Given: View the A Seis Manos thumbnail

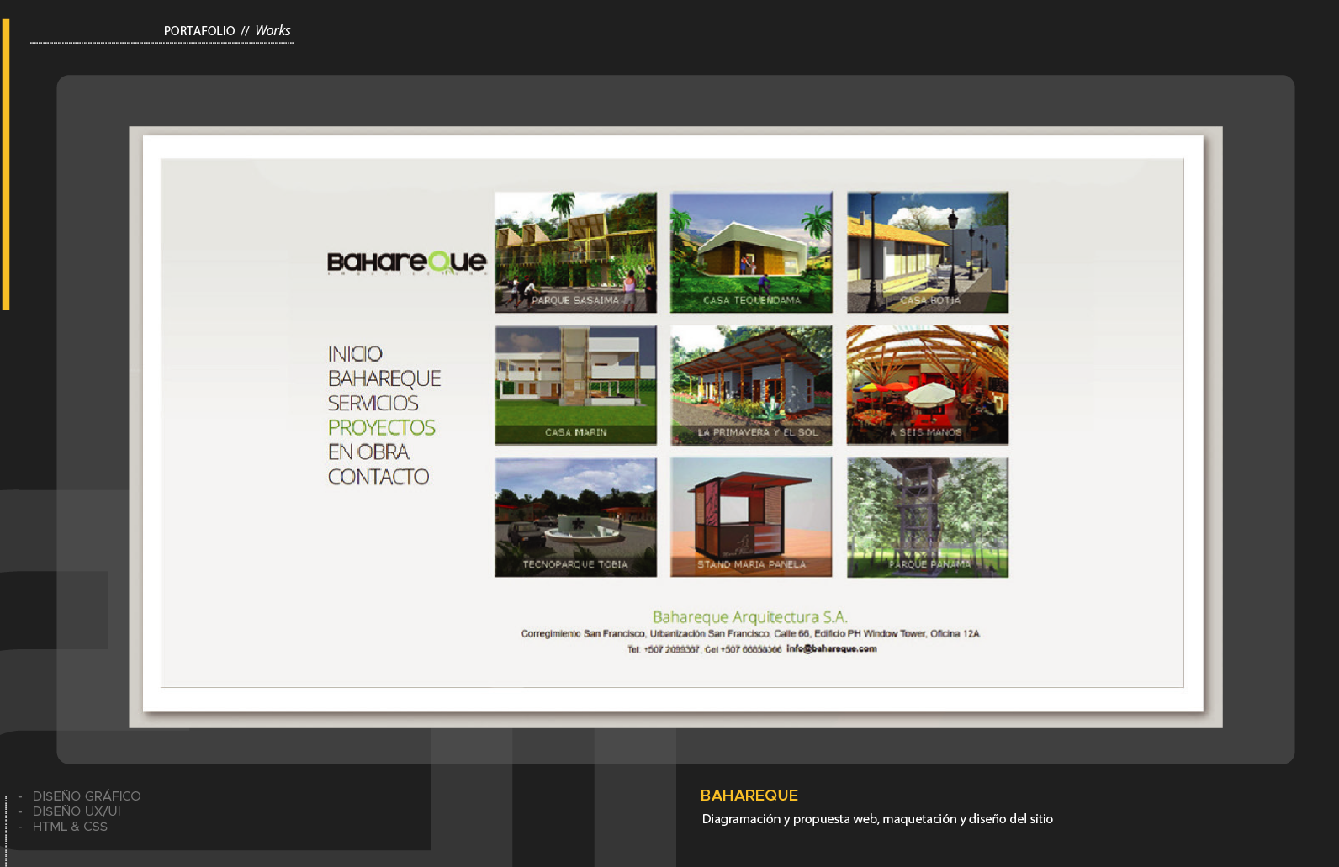Looking at the screenshot, I should coord(927,385).
